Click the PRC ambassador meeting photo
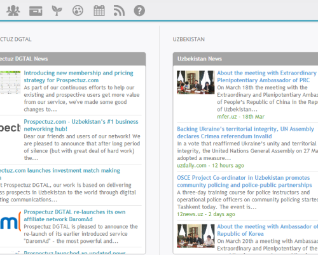318x255 pixels. [x=196, y=82]
